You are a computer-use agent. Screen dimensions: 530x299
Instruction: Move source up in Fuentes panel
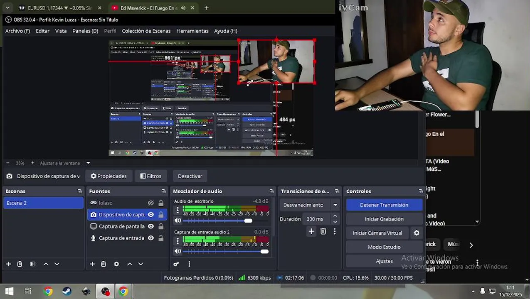[x=129, y=264]
